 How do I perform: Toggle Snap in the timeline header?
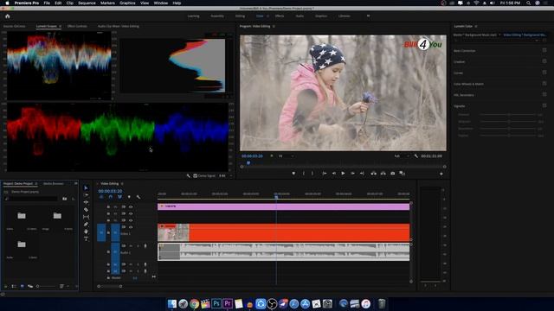pos(111,197)
